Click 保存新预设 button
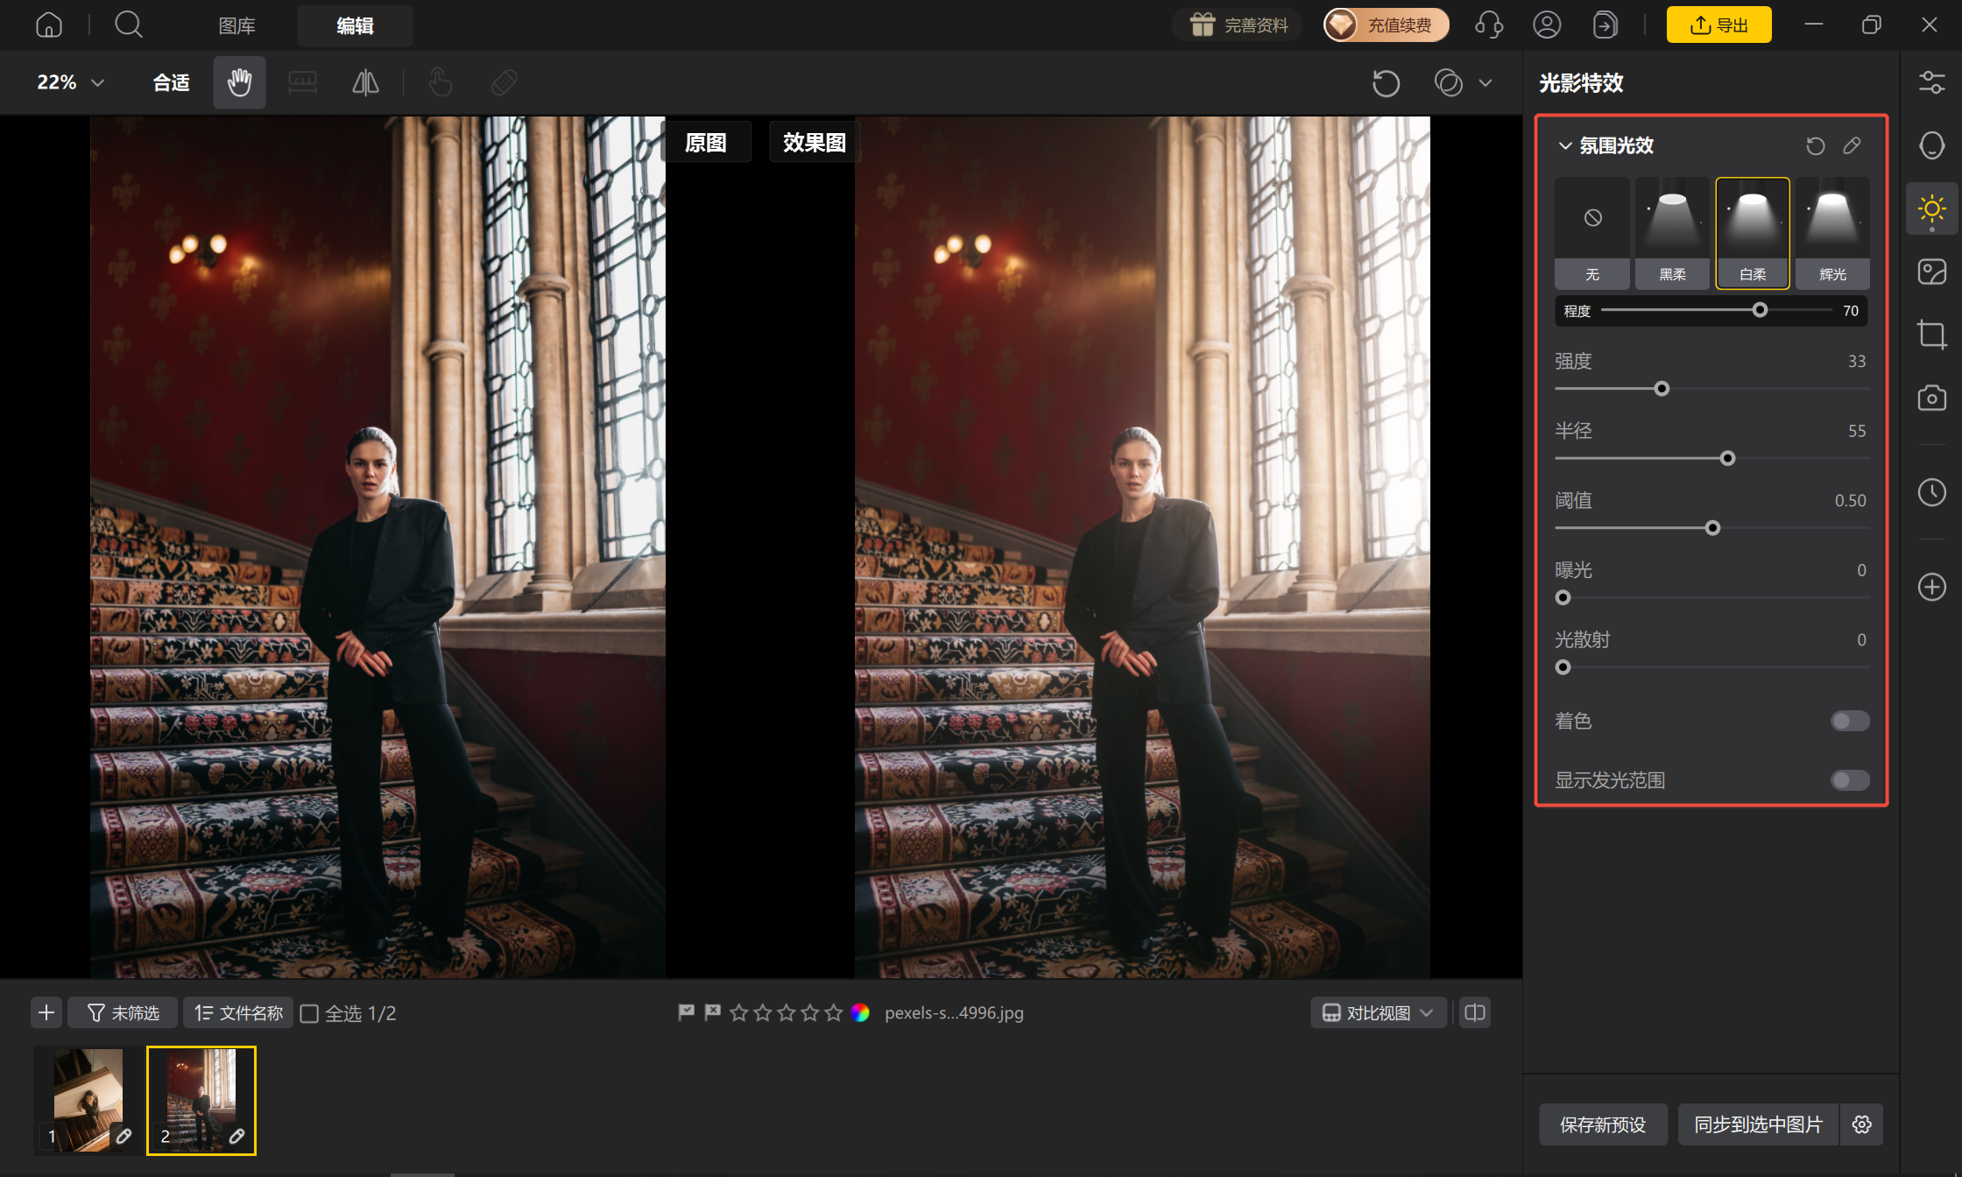This screenshot has height=1177, width=1962. coord(1603,1124)
